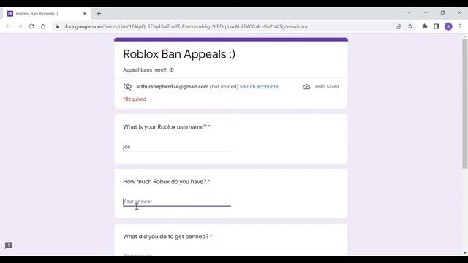The image size is (468, 263).
Task: Toggle the browser side panel icon
Action: tap(437, 26)
